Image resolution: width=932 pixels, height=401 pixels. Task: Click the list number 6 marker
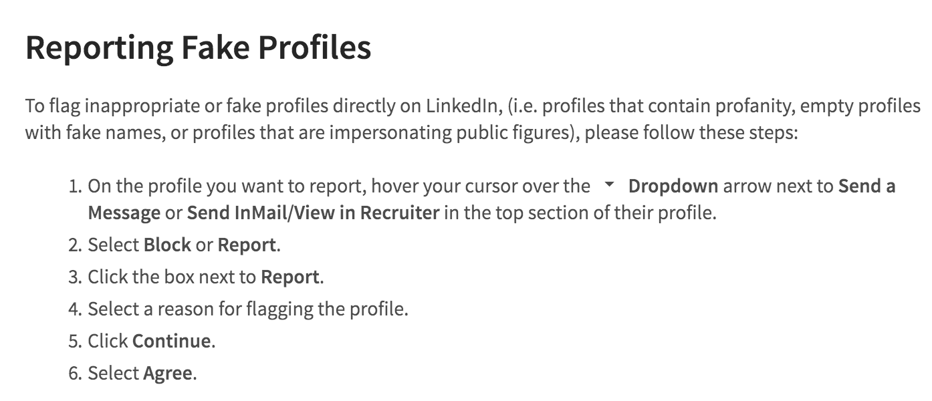75,374
